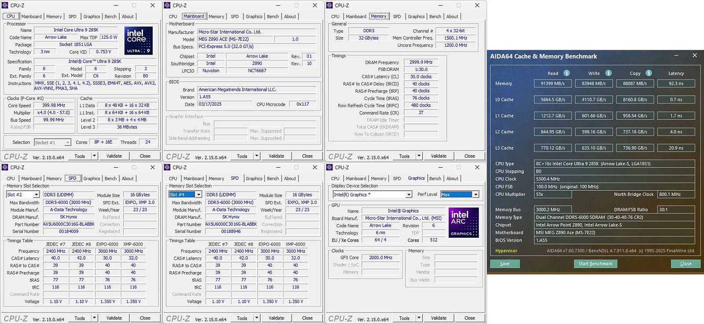Click the processor Name field 'Intel Core Ultra 9 285K'
Image resolution: width=704 pixels, height=324 pixels.
(76, 30)
